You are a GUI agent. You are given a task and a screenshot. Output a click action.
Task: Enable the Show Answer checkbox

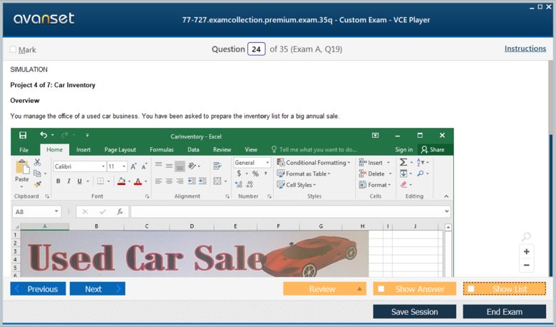tap(381, 289)
